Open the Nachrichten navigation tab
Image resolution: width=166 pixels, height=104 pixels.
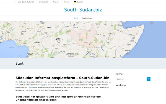coord(87,18)
